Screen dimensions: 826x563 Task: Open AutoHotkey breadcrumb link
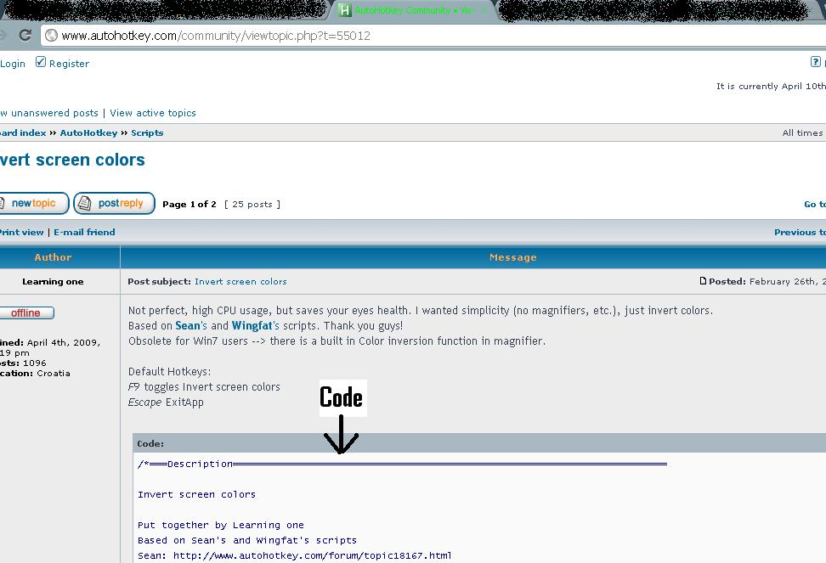[x=88, y=133]
